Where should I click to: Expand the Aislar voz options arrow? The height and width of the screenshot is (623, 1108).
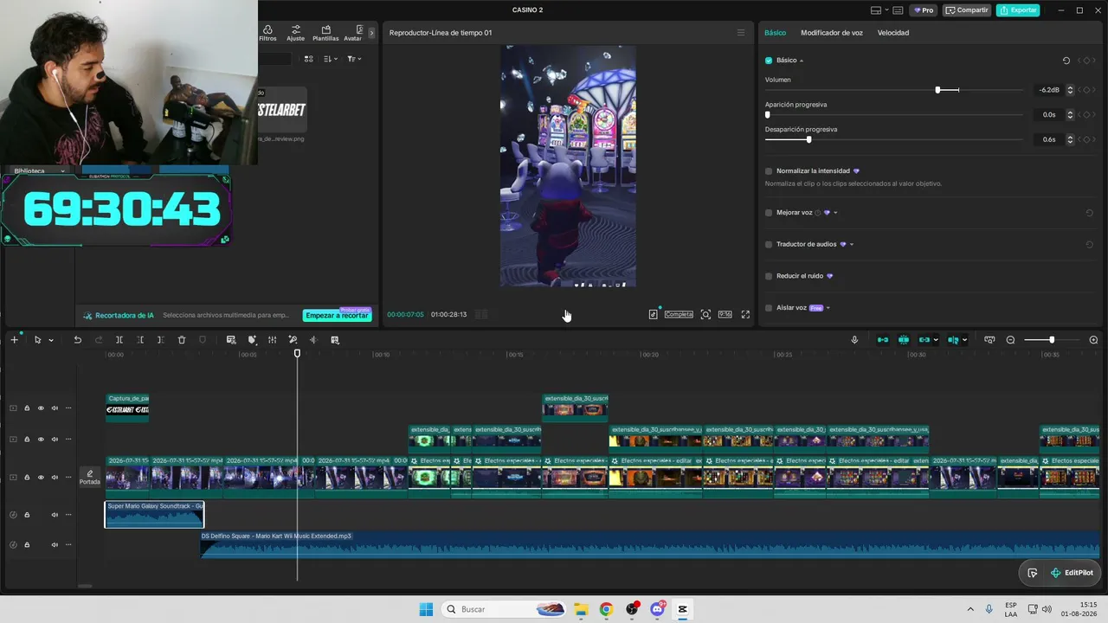coord(828,308)
